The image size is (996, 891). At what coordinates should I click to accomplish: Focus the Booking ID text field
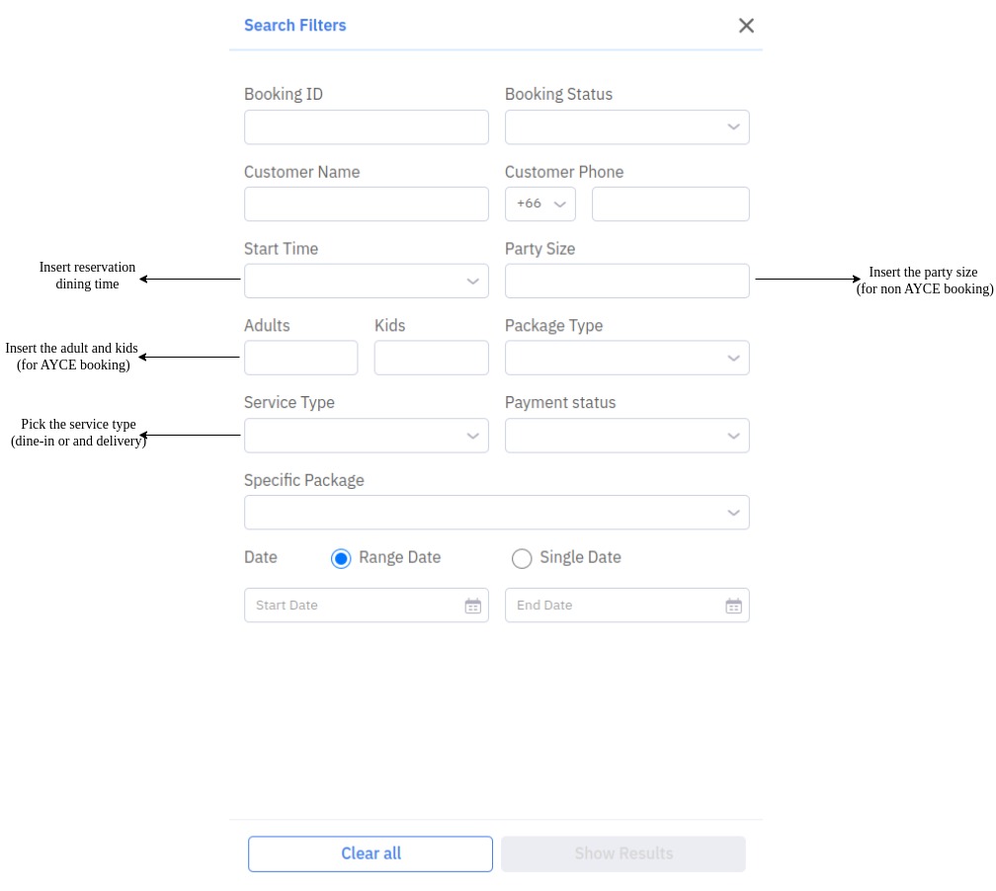(x=366, y=127)
